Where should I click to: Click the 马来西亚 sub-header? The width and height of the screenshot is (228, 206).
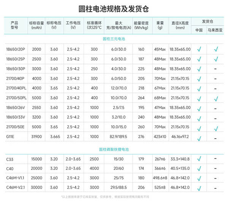(x=215, y=30)
